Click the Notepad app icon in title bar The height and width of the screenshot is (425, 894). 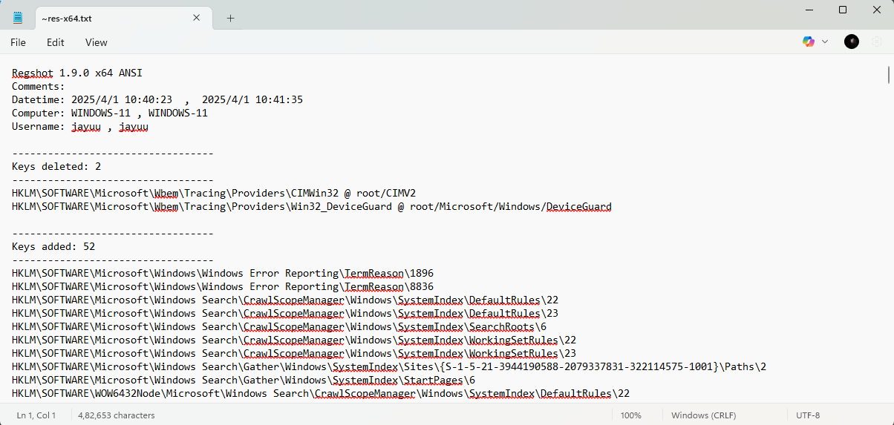tap(17, 18)
